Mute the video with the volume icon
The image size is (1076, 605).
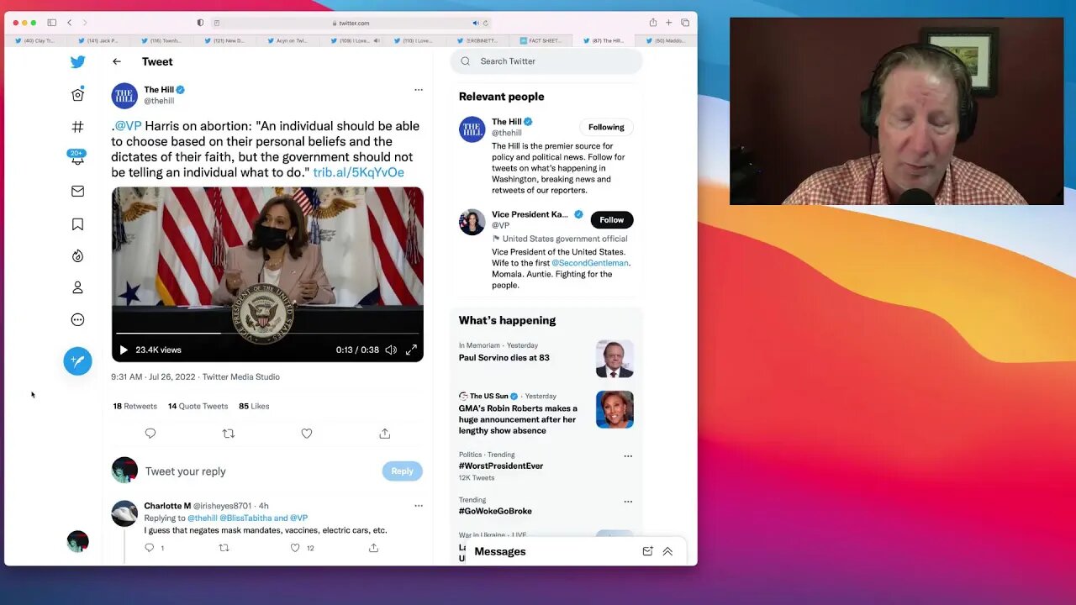pyautogui.click(x=391, y=350)
